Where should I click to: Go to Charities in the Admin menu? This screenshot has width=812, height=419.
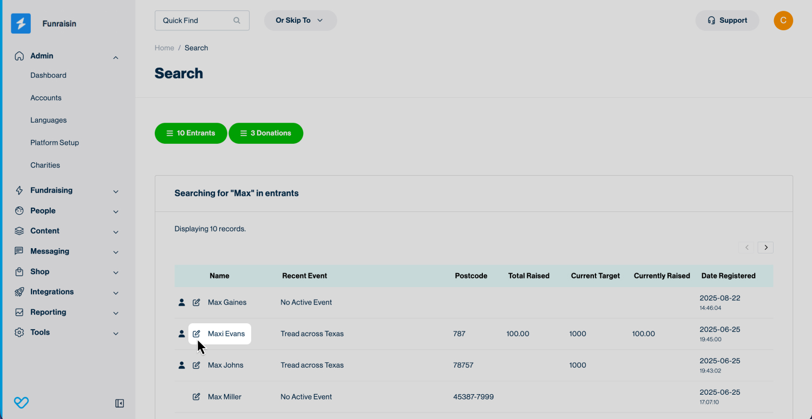click(45, 165)
